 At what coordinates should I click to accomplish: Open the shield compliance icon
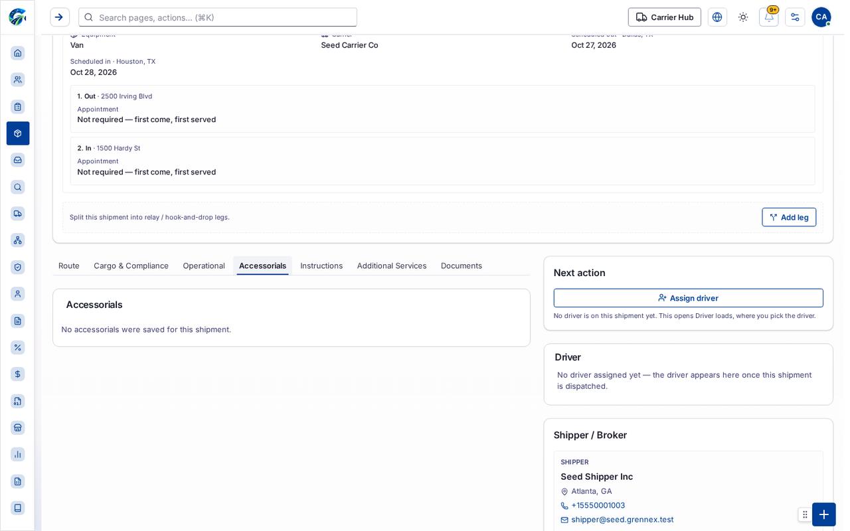click(x=18, y=267)
